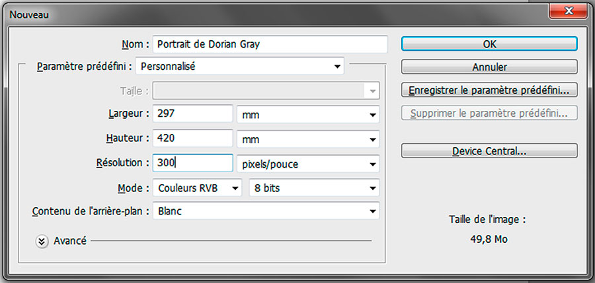595x283 pixels.
Task: Click the Hauteur value field
Action: point(193,139)
